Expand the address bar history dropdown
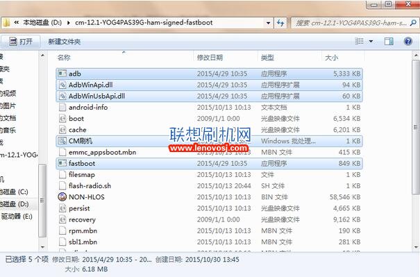Viewport: 420px width, 277px height. (x=268, y=23)
